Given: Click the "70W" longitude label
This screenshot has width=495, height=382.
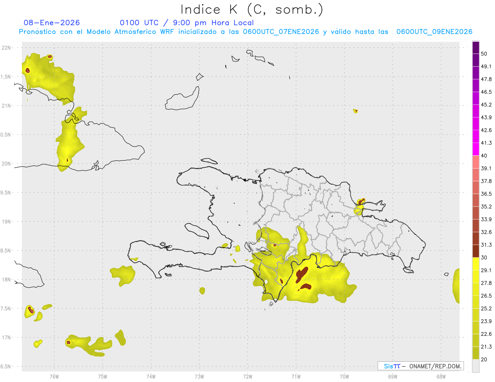Looking at the screenshot, I should click(x=344, y=377).
